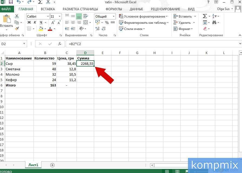Open Find and Select binoculars icon
This screenshot has height=173, width=242.
point(214,23)
